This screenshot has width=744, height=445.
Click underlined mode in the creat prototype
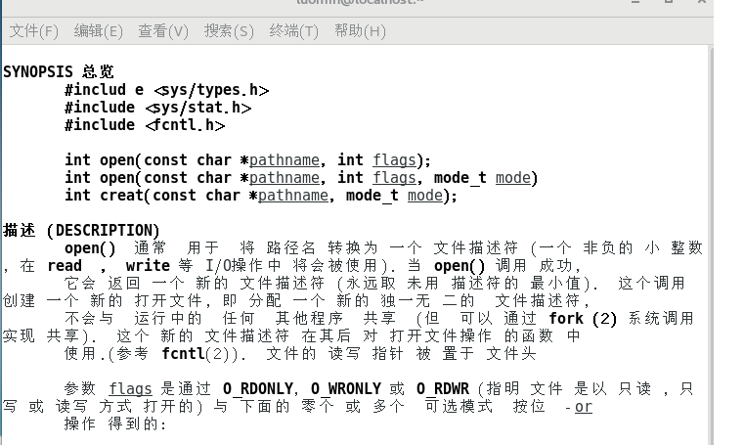pyautogui.click(x=424, y=196)
